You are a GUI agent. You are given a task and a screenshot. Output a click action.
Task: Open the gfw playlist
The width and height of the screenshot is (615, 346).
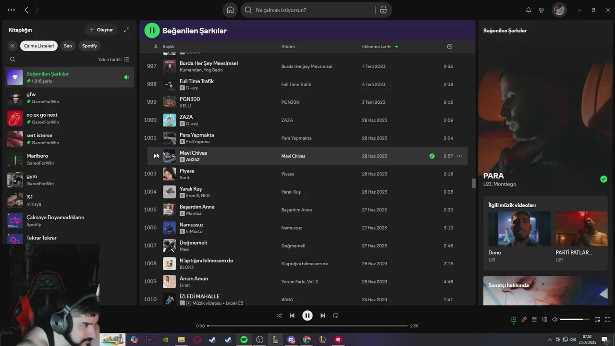point(70,98)
